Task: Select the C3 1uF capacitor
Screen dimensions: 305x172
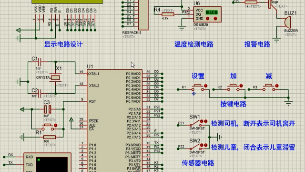Action: click(x=48, y=109)
